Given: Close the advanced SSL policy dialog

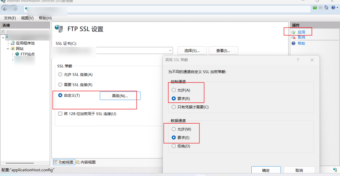Looking at the screenshot, I should (312, 60).
